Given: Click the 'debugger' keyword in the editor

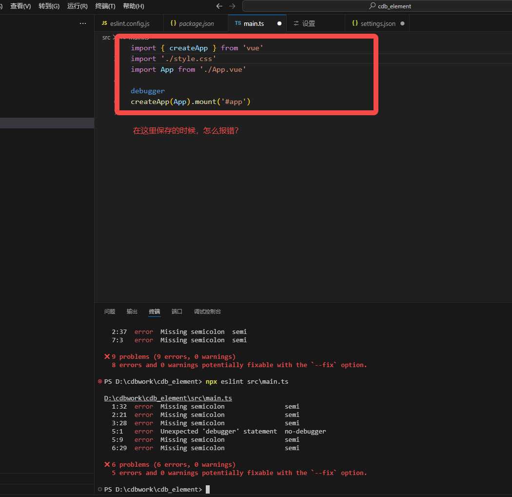Looking at the screenshot, I should [x=148, y=91].
